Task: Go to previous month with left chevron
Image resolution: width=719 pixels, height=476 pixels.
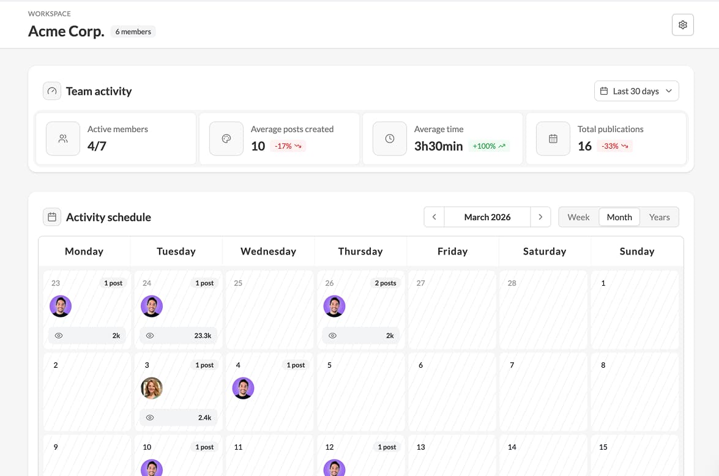Action: pyautogui.click(x=434, y=217)
